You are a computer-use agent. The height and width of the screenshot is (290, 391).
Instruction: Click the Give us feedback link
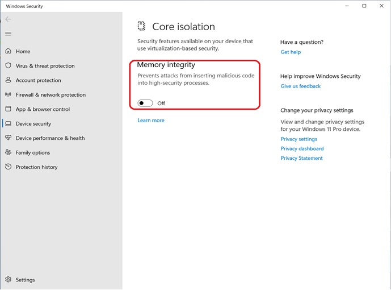click(301, 86)
